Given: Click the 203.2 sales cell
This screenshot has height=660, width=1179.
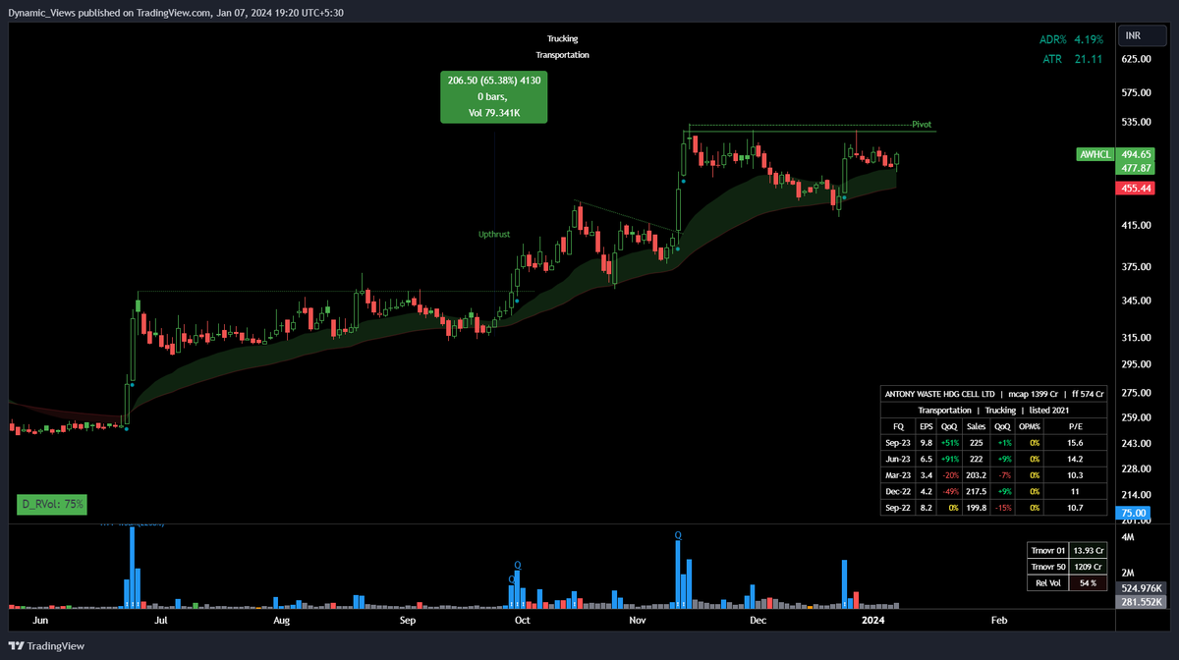Looking at the screenshot, I should tap(976, 475).
